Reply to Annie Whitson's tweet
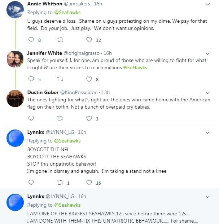The image size is (219, 224). click(x=31, y=40)
